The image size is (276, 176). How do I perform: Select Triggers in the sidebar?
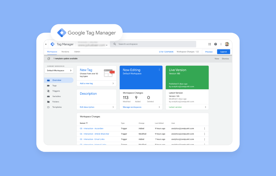[56, 91]
